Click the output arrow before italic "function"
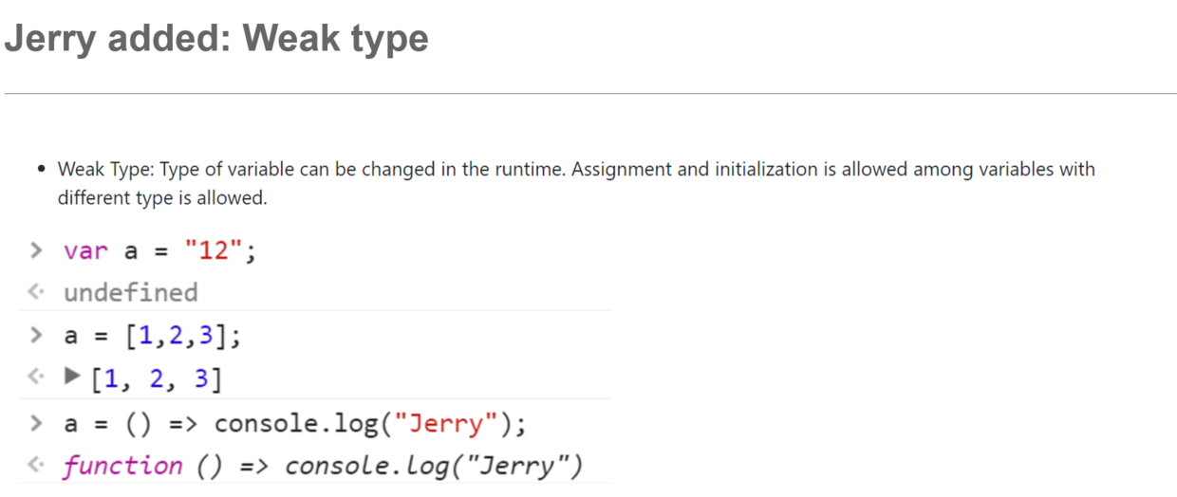The width and height of the screenshot is (1177, 497). point(36,465)
